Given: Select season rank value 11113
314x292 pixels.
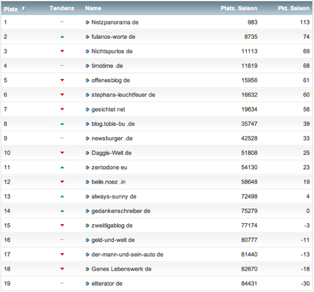Looking at the screenshot, I should click(249, 51).
